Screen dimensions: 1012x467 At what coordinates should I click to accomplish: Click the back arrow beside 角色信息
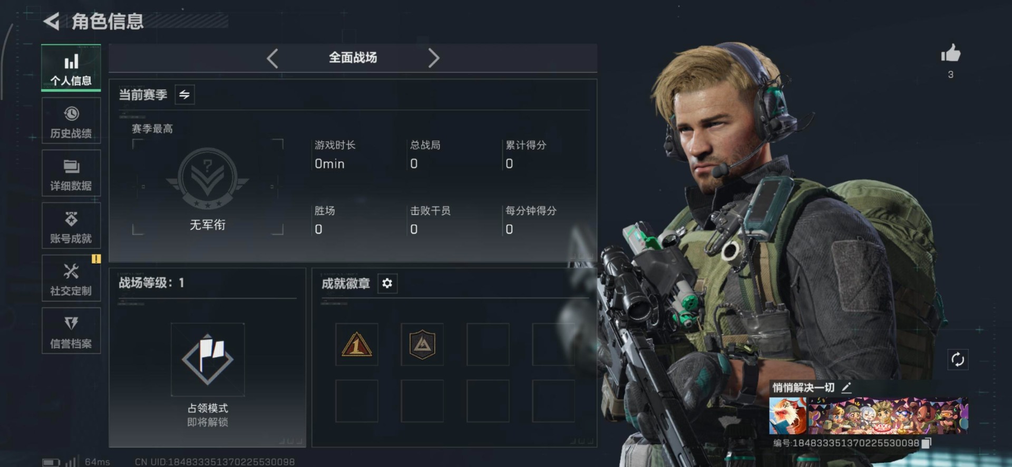51,21
